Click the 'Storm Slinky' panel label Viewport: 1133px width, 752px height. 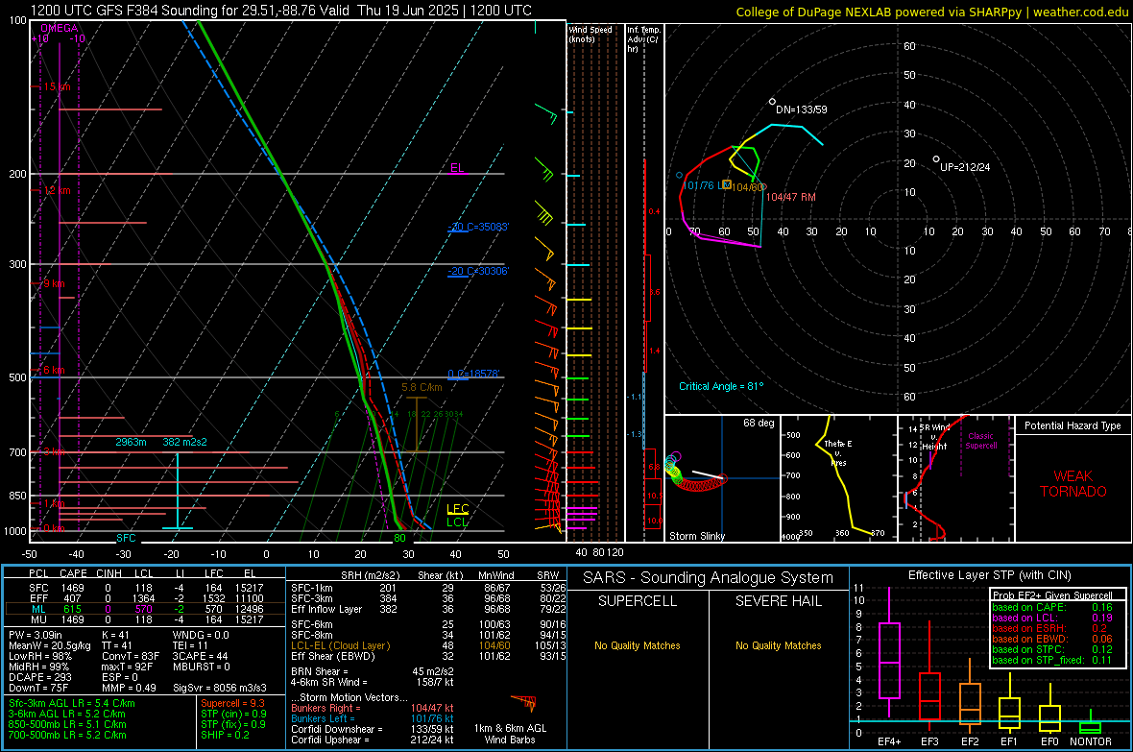[x=696, y=536]
